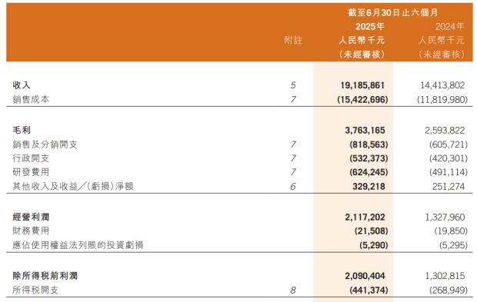Select the 收入 row label
Viewport: 477px width, 302px height.
[x=22, y=85]
